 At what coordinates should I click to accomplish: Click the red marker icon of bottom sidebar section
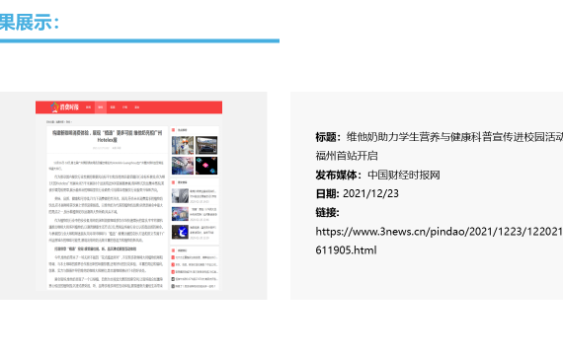174,250
